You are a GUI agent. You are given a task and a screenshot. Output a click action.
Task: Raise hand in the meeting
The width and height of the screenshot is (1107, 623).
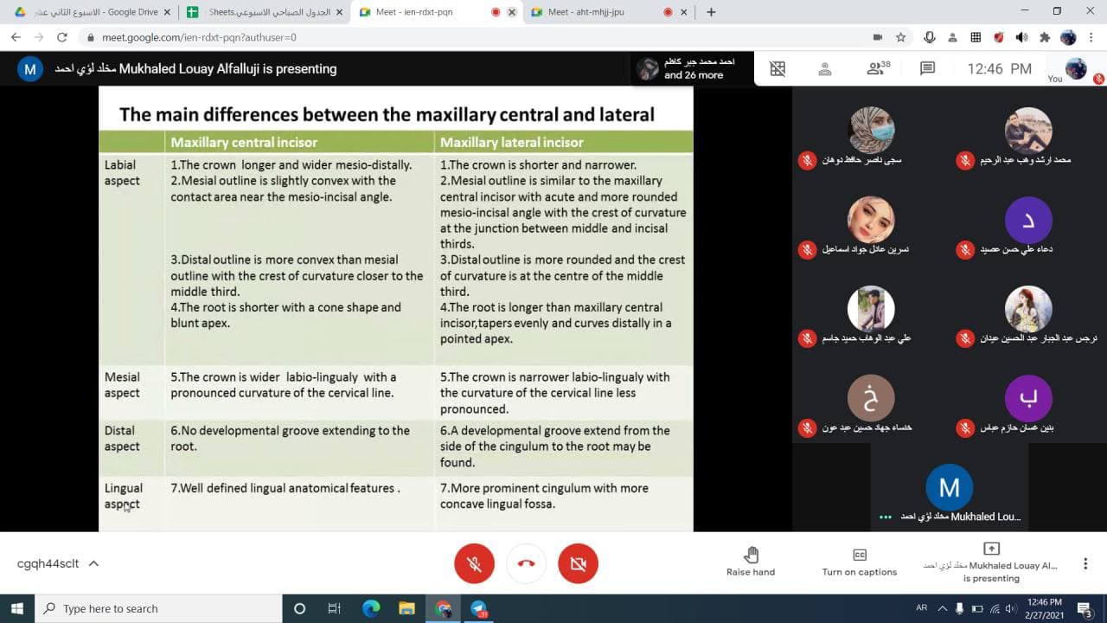[x=751, y=561]
